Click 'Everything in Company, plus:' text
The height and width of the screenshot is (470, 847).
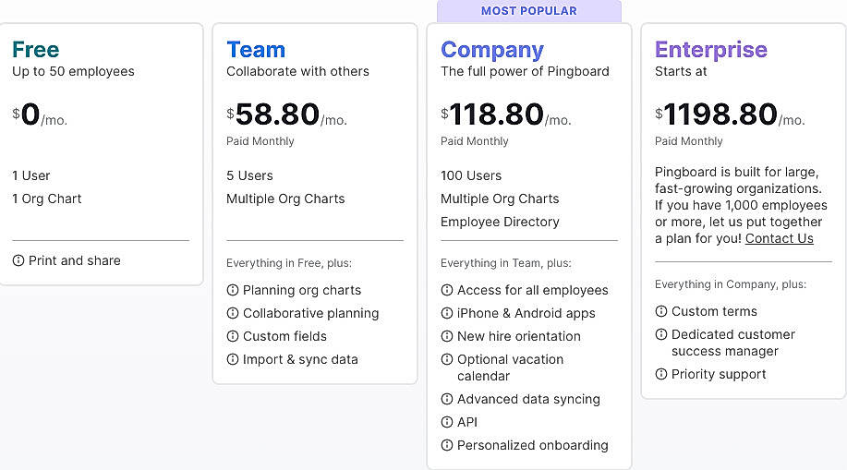(x=731, y=284)
